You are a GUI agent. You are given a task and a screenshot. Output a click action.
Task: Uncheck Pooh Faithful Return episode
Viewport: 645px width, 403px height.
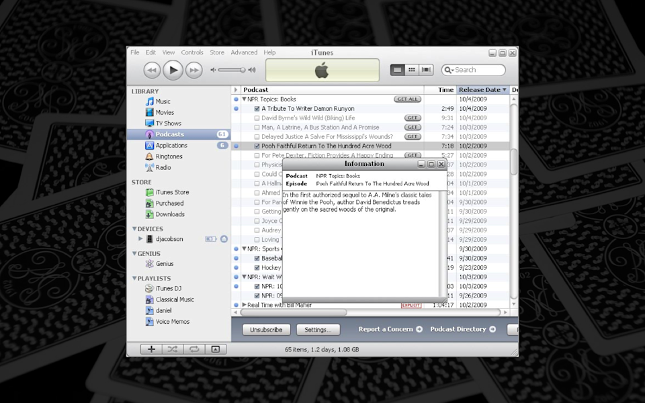pyautogui.click(x=257, y=146)
